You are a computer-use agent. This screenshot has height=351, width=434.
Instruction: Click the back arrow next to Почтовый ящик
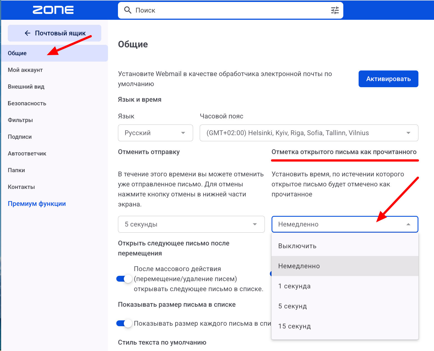point(28,33)
